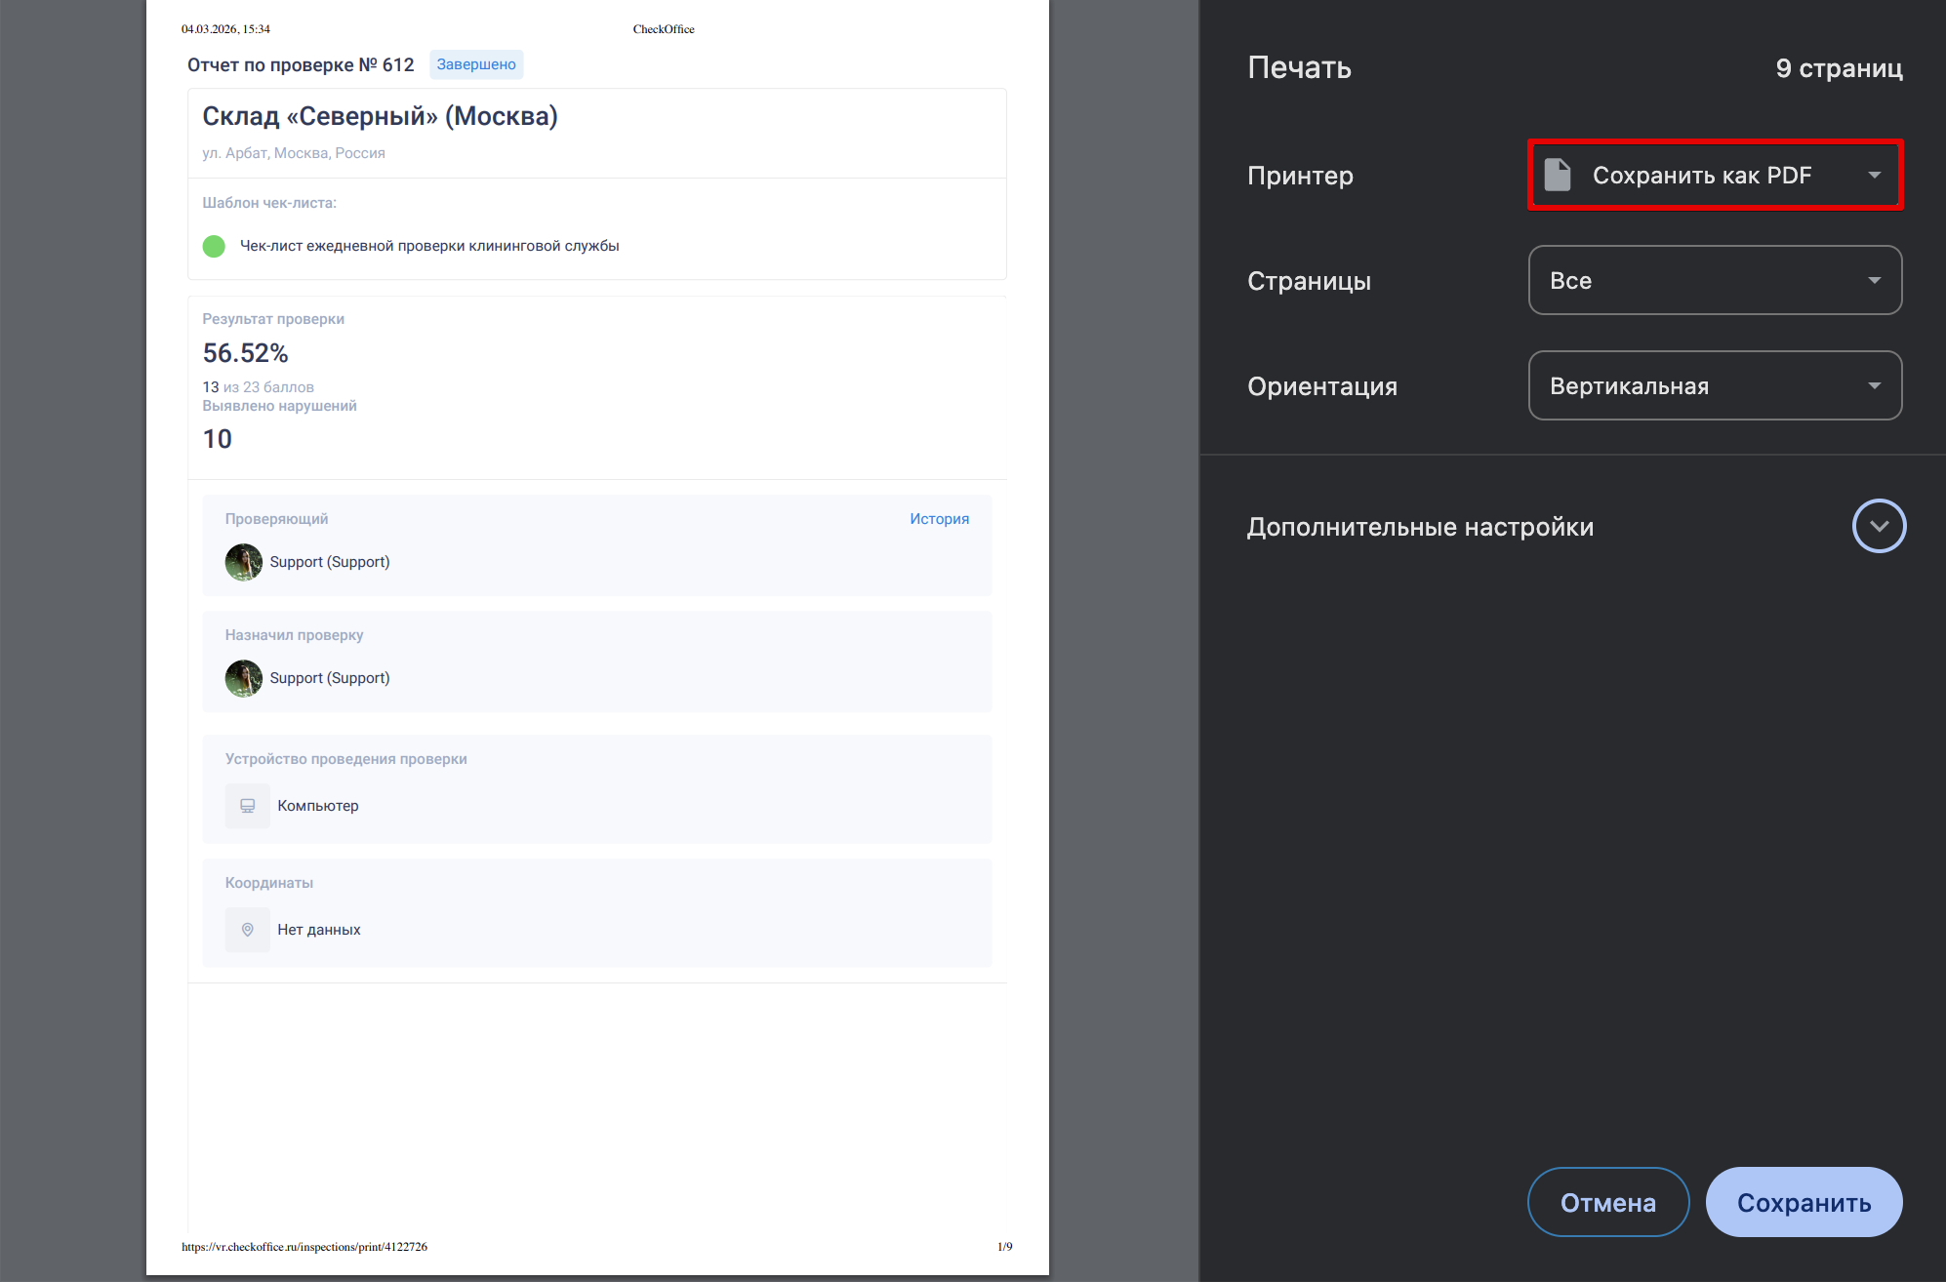Screen dimensions: 1946x1282
Task: Click the computer device icon
Action: [247, 806]
